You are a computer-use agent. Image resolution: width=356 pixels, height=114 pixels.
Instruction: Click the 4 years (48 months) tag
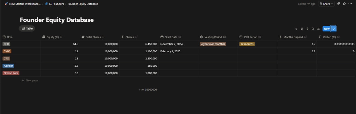(x=213, y=44)
